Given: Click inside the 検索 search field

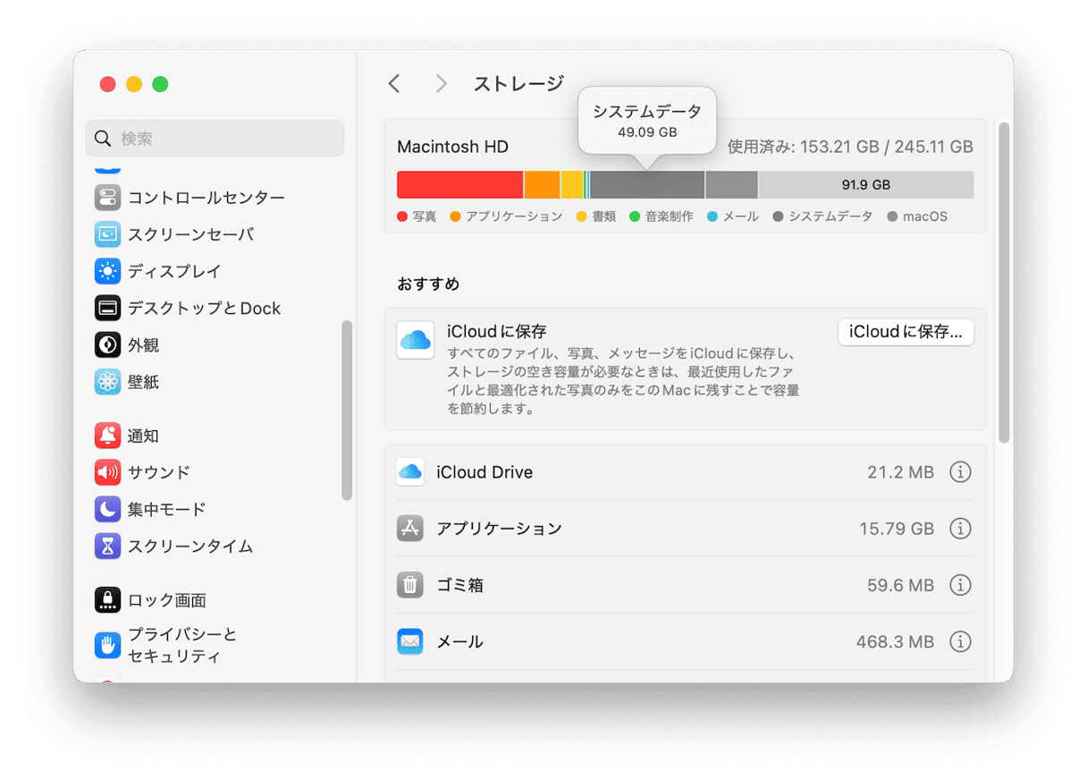Looking at the screenshot, I should [x=215, y=138].
